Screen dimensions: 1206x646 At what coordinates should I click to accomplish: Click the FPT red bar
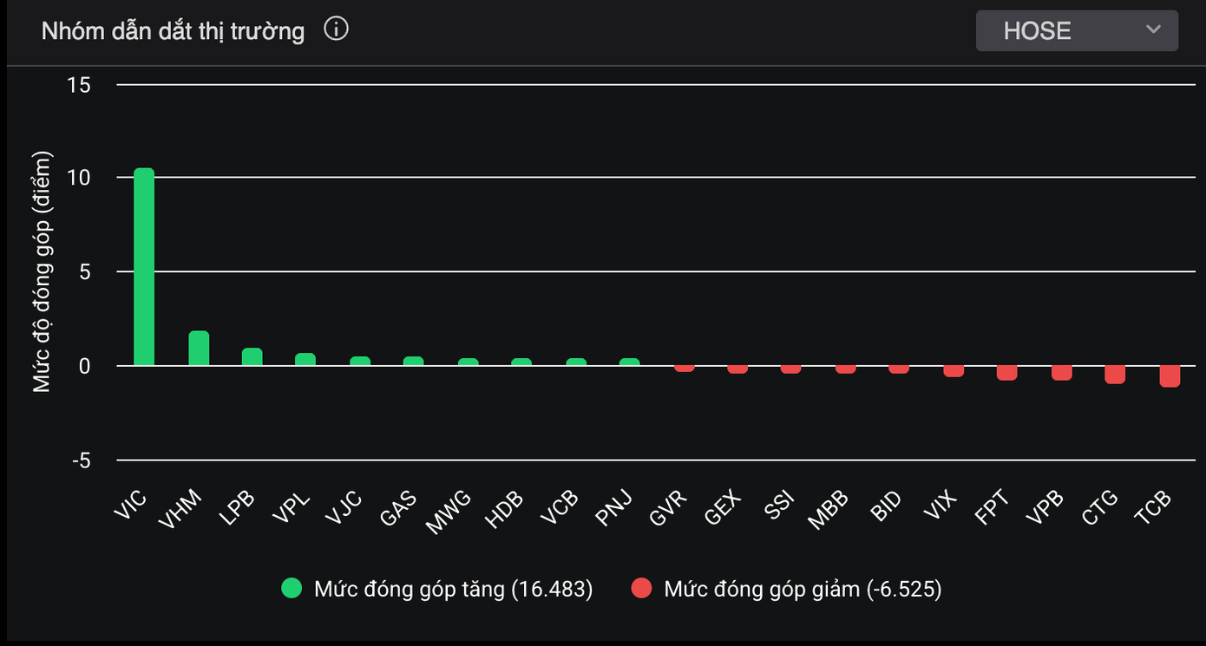pyautogui.click(x=1006, y=373)
